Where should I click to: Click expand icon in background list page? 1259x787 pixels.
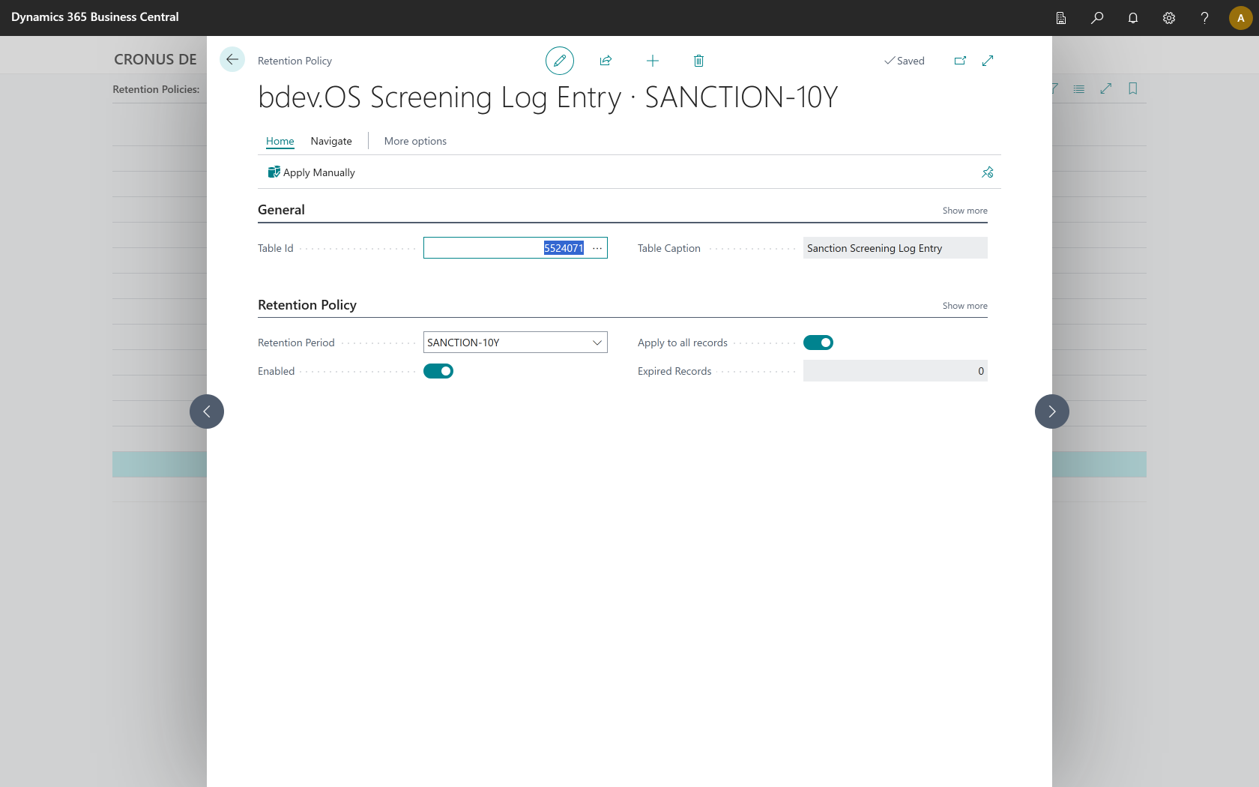(1106, 88)
